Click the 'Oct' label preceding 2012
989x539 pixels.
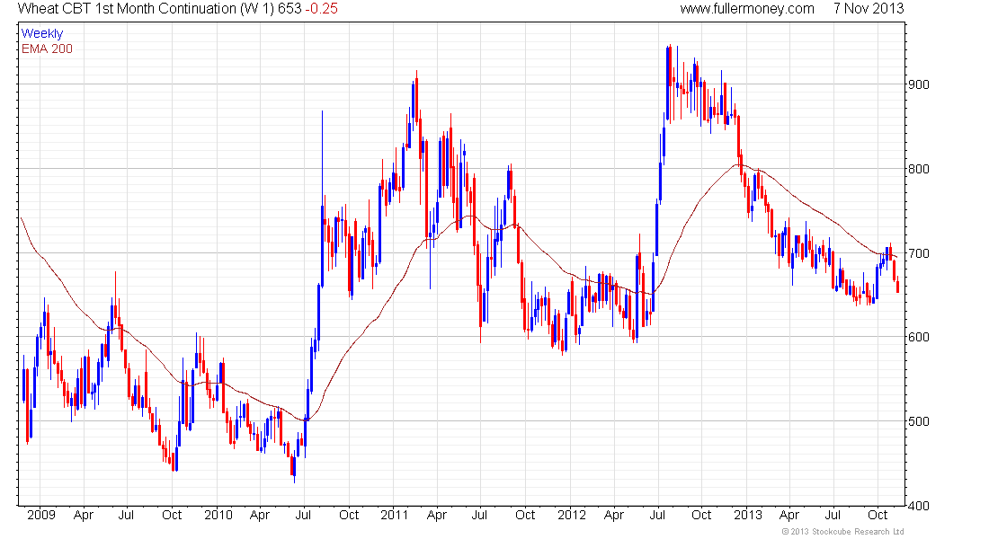coord(525,515)
